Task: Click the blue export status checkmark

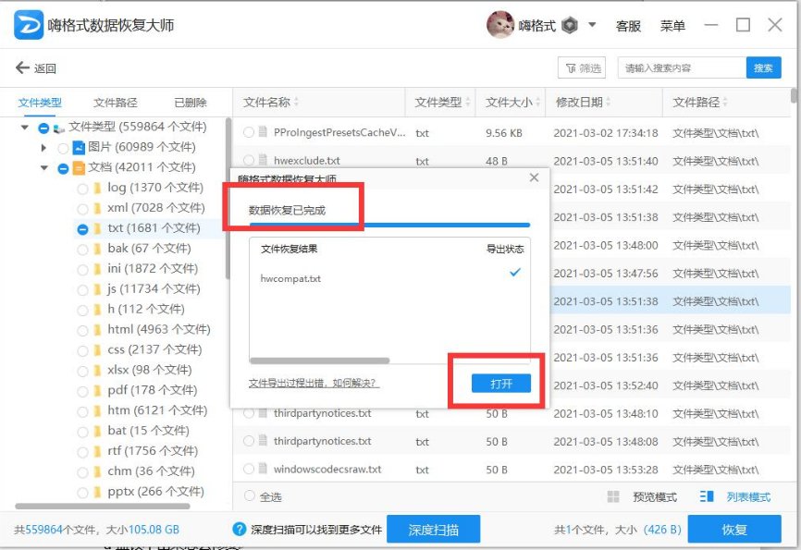Action: (515, 272)
